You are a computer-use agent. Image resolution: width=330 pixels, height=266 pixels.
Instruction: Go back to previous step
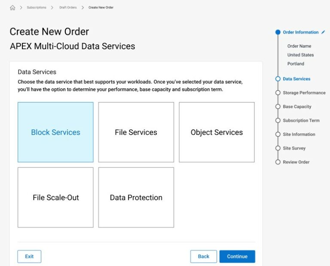(204, 256)
